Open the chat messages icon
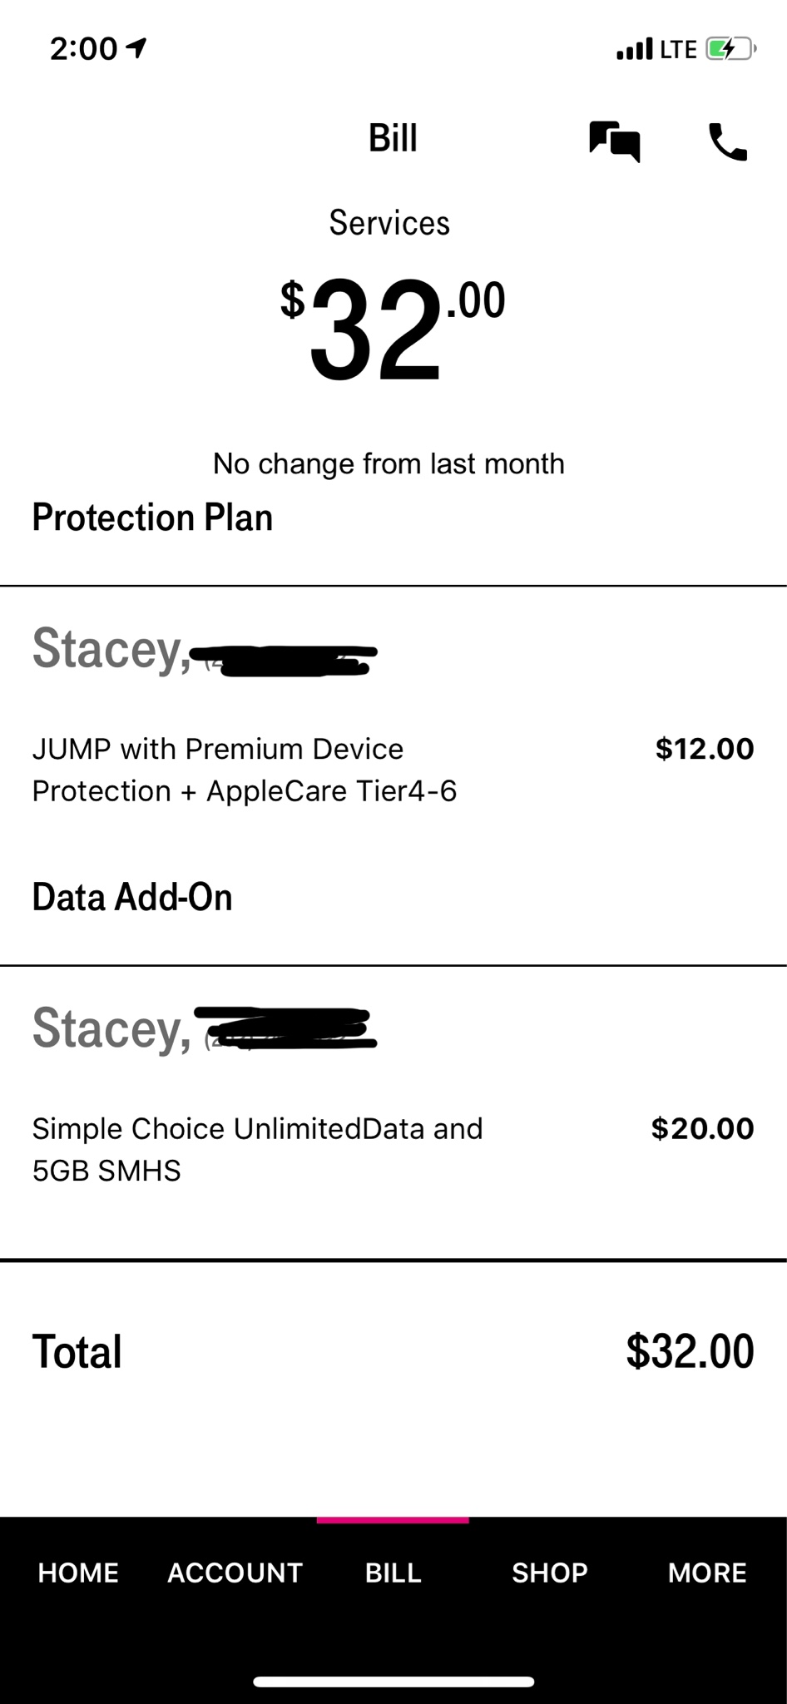787x1704 pixels. pos(615,141)
